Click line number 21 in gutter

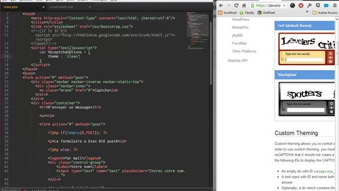click(x=6, y=77)
